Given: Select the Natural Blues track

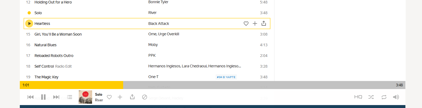Looking at the screenshot, I should pos(46,45).
